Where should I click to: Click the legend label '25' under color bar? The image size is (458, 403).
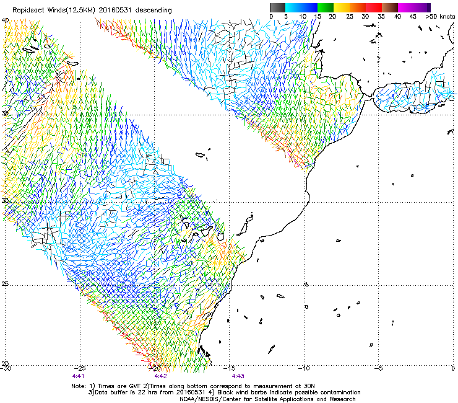[x=350, y=17]
